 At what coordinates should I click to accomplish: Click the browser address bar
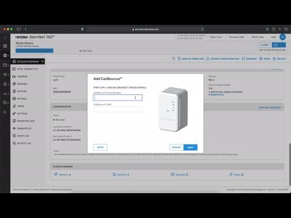[x=145, y=29]
